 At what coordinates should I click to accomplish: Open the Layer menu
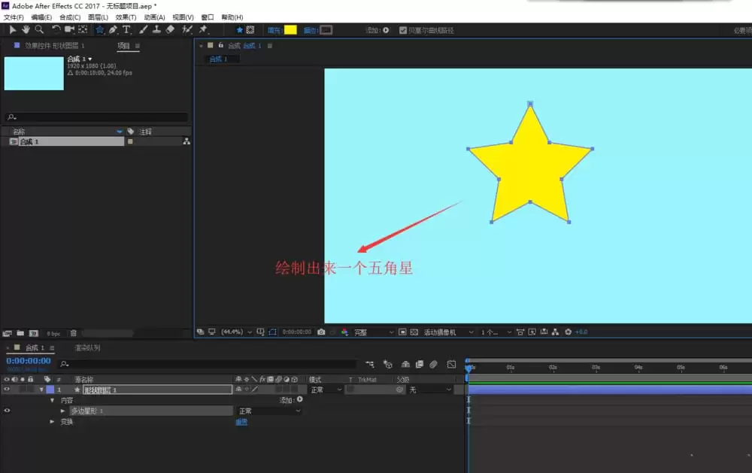tap(98, 17)
